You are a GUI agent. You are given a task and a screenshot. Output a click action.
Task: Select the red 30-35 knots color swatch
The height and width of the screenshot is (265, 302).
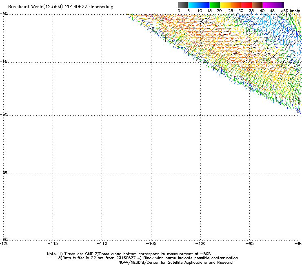(246, 5)
